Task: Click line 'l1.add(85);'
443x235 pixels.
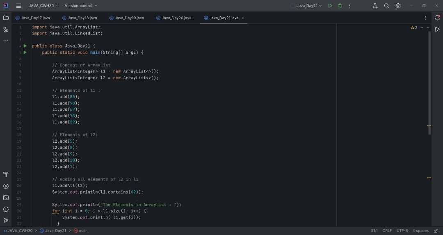Action: click(66, 97)
